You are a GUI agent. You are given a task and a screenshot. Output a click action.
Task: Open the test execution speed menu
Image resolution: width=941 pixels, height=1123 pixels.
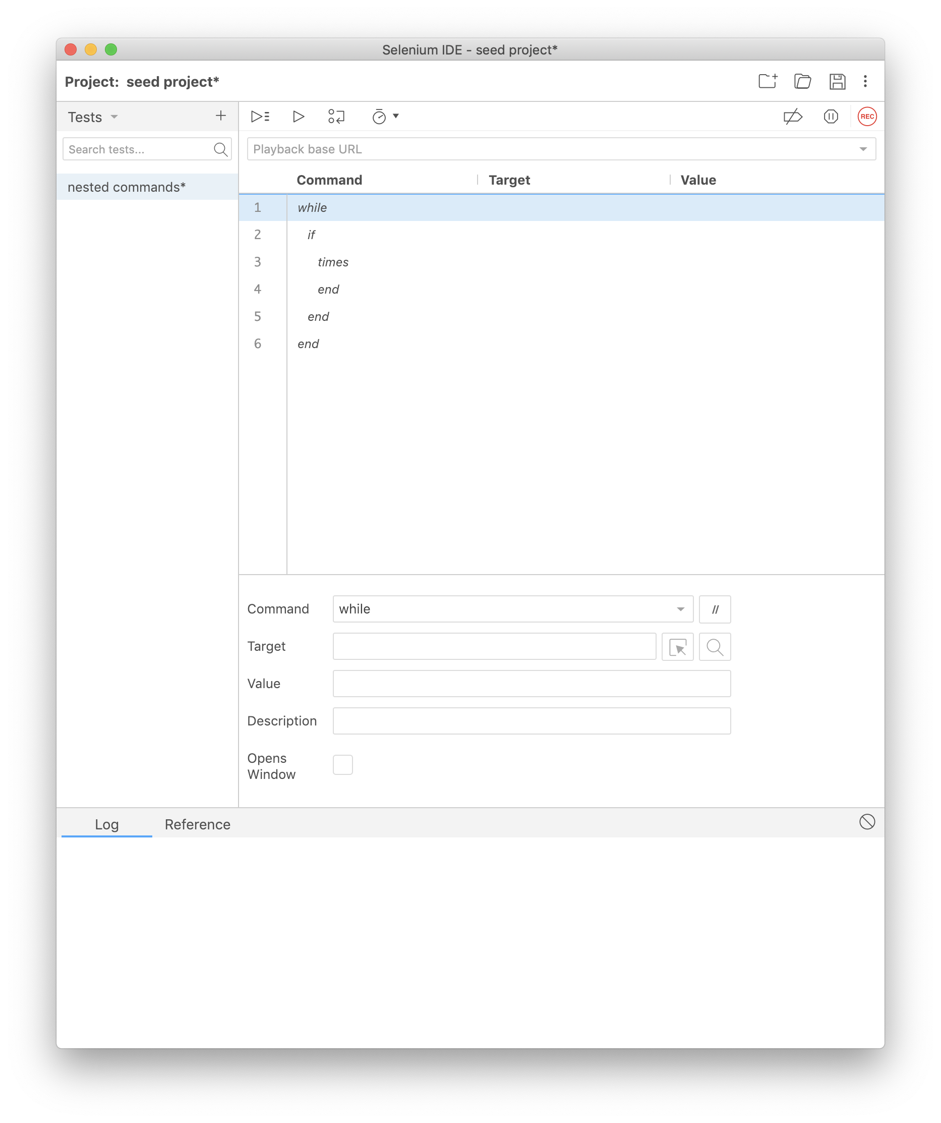pyautogui.click(x=383, y=116)
